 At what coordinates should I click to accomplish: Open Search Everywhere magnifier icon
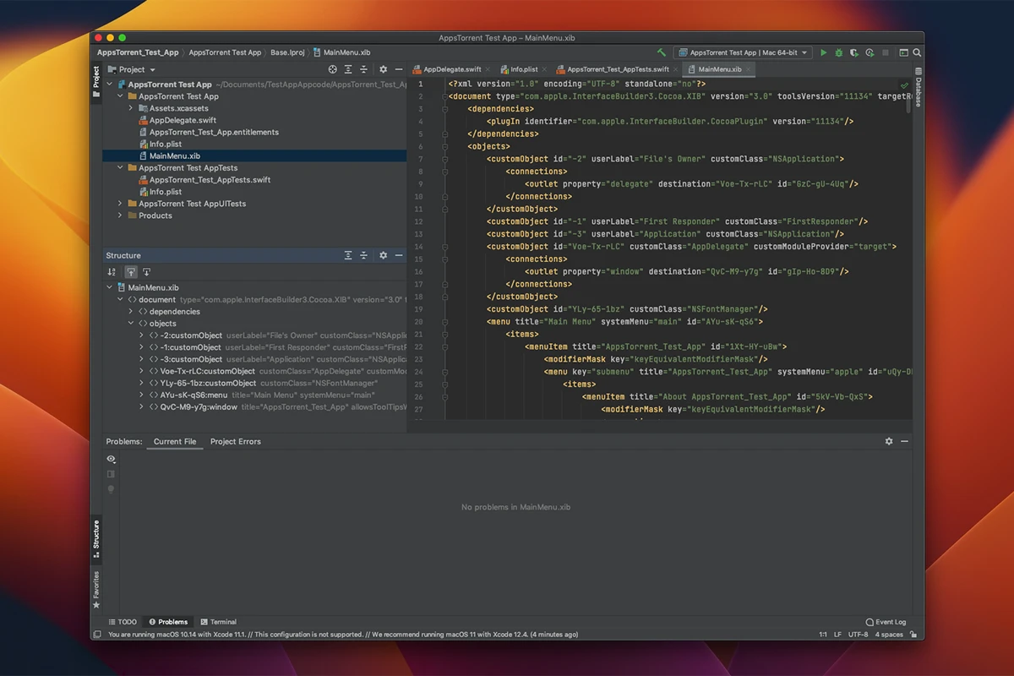(917, 52)
